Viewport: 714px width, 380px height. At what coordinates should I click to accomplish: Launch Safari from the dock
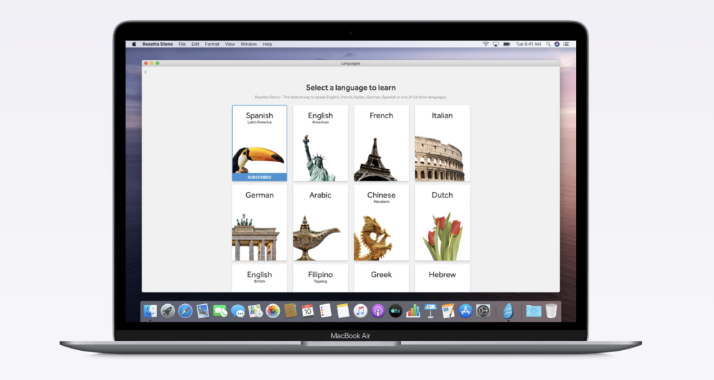tap(185, 311)
